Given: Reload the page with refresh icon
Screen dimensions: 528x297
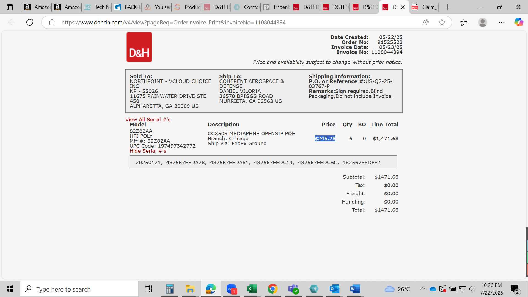Looking at the screenshot, I should 30,22.
